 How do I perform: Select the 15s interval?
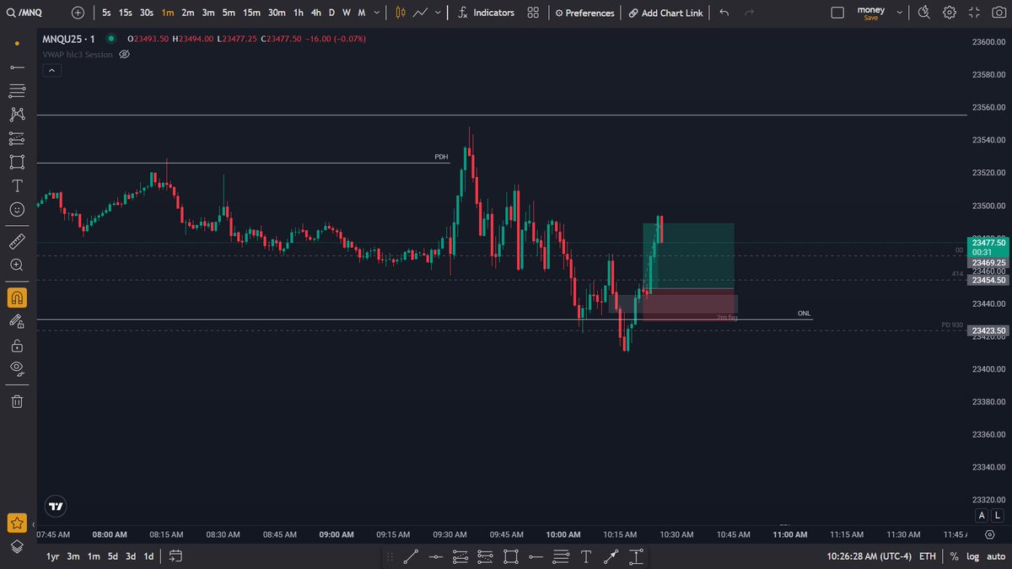pos(125,13)
